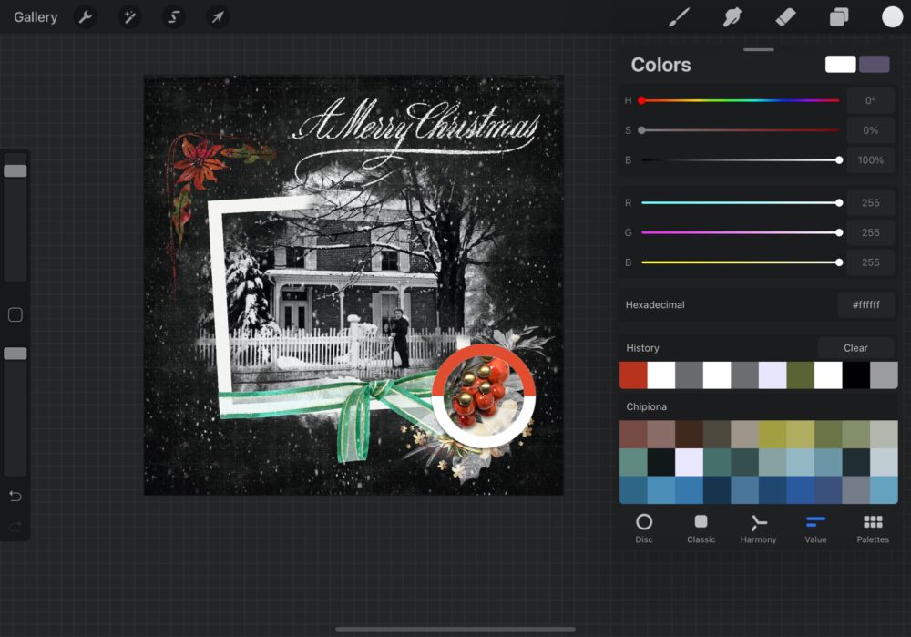Click the Green channel slider

pos(740,232)
